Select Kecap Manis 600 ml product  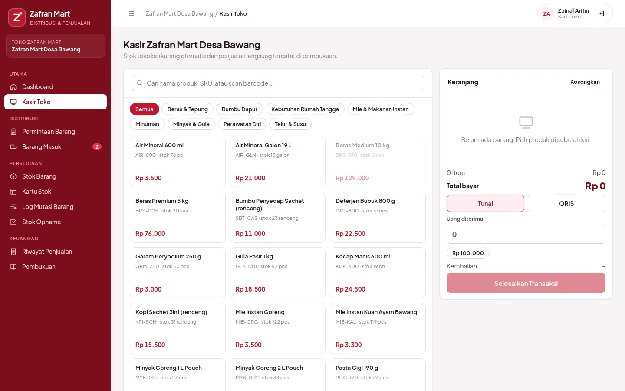(378, 273)
